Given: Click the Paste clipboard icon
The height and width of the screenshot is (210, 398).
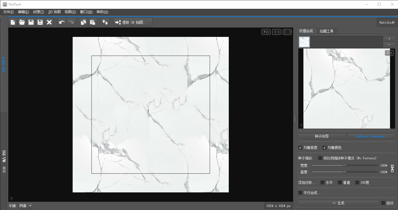Looking at the screenshot, I should tap(92, 22).
